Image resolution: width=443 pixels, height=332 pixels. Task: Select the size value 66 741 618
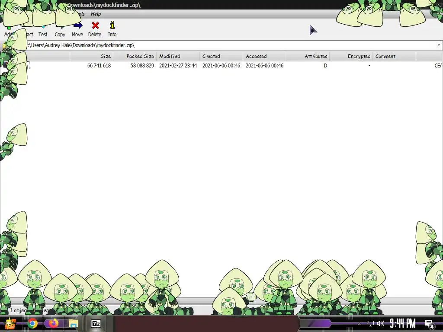[99, 66]
